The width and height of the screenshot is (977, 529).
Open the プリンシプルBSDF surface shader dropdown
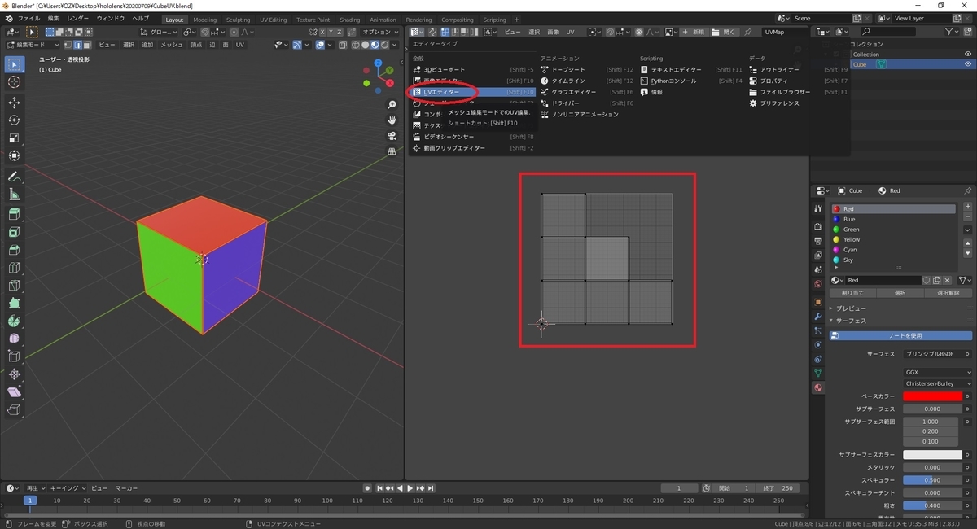[935, 354]
